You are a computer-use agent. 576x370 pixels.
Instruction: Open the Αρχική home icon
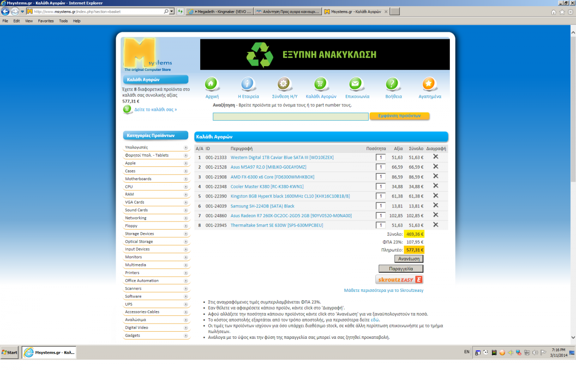coord(212,84)
